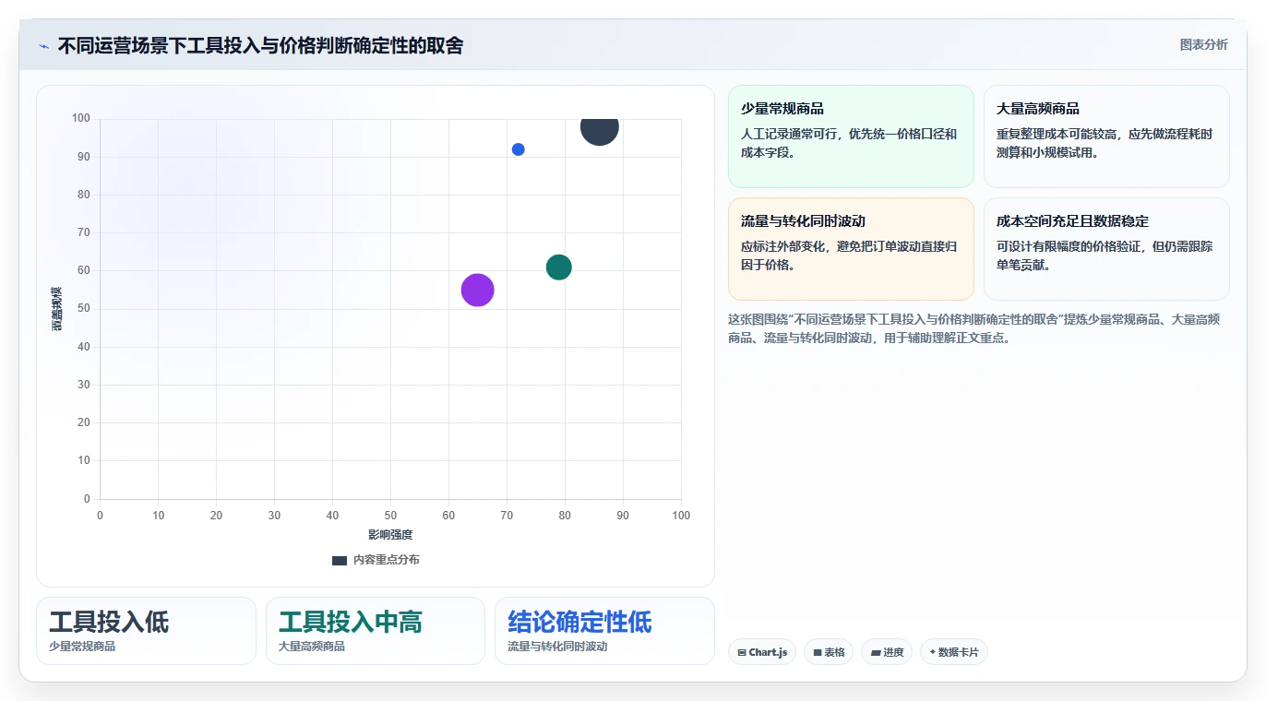
Task: Click the diamond icon in 数据卡片 chip
Action: click(933, 653)
